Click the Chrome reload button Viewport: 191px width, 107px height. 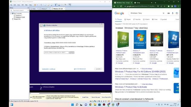121,6
